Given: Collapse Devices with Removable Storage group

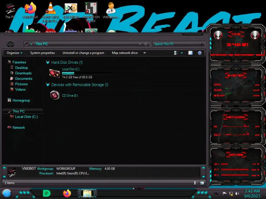Looking at the screenshot, I should (48, 85).
